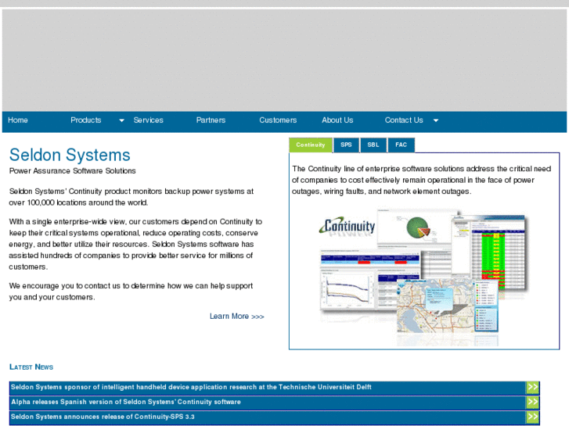Click the Latest News heading
This screenshot has width=569, height=426.
pos(31,367)
